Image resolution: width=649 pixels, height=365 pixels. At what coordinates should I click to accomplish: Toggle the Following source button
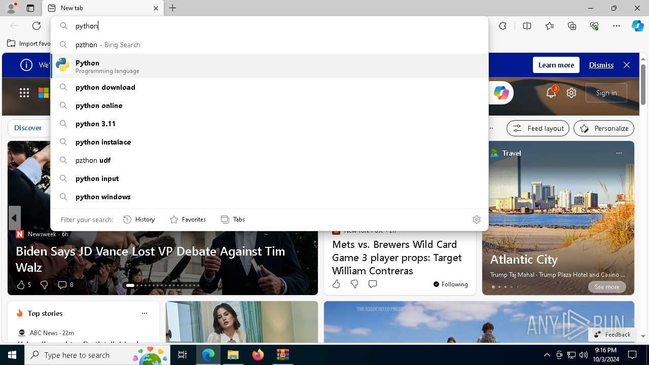tap(451, 284)
